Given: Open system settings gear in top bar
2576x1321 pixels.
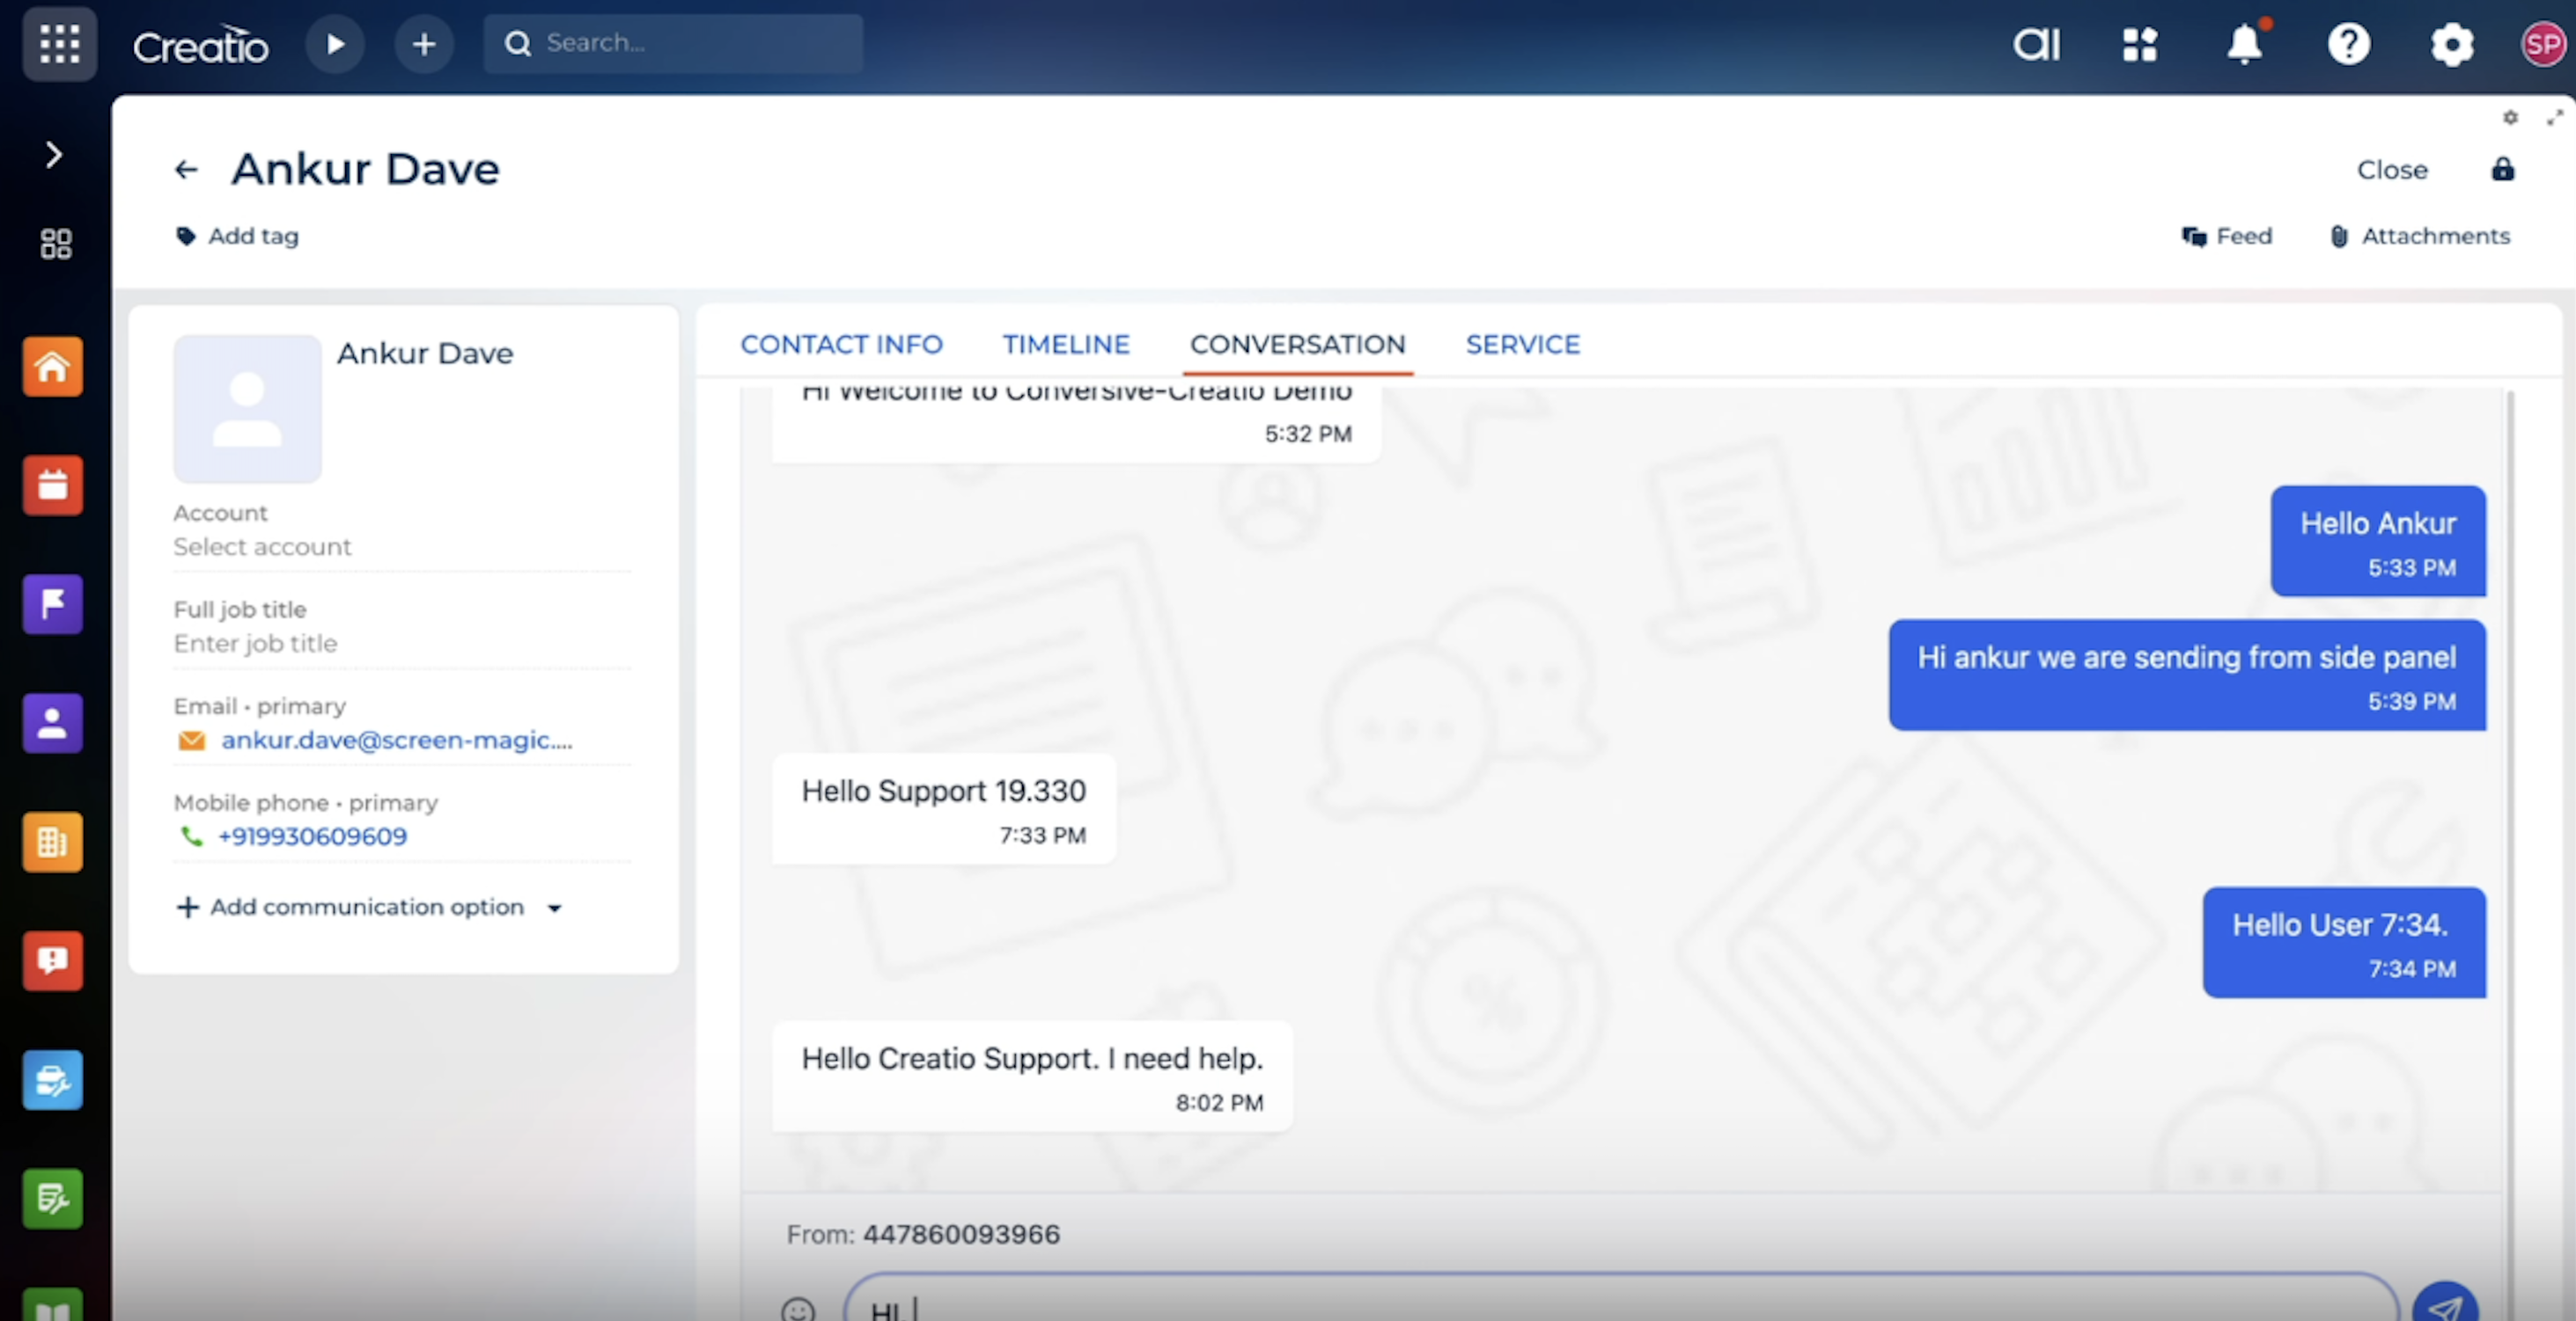Looking at the screenshot, I should (x=2452, y=44).
